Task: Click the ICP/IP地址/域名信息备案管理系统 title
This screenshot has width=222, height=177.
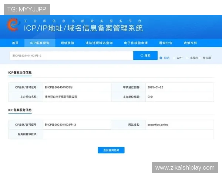Action: (83, 28)
